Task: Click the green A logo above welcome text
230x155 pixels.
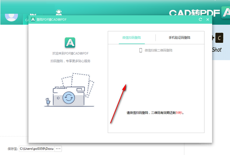Action: click(x=70, y=42)
